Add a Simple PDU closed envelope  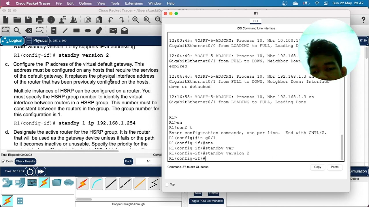click(113, 31)
